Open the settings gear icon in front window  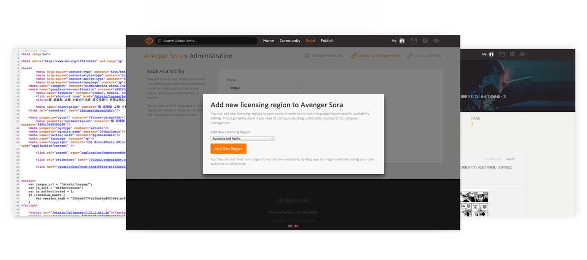(x=425, y=41)
